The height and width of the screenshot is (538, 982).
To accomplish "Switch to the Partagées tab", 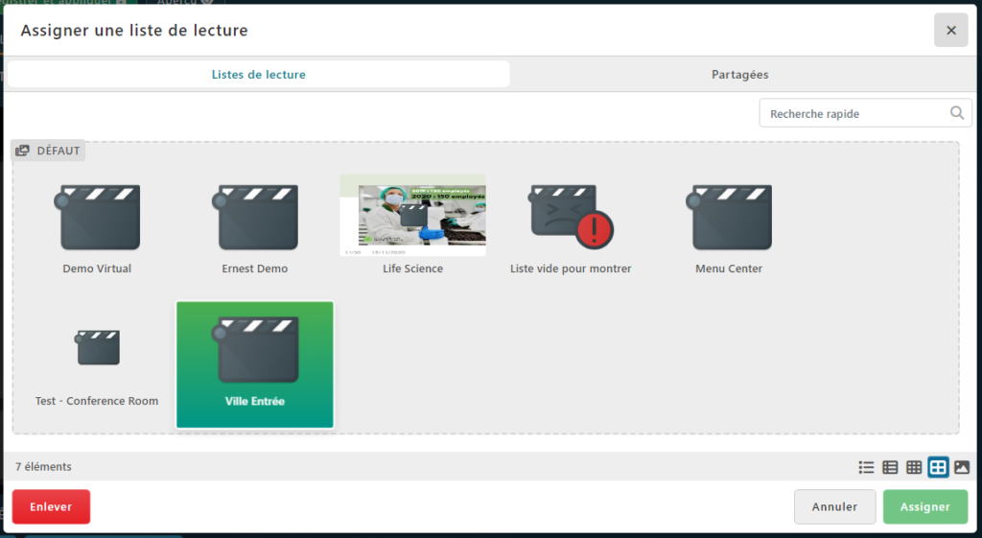I will click(x=739, y=75).
